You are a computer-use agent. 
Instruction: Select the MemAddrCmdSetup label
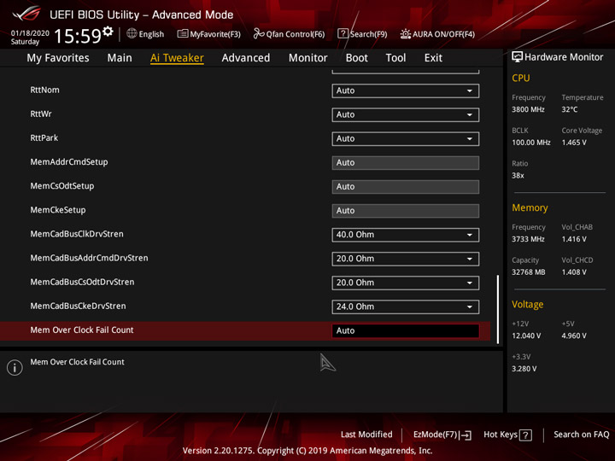tap(69, 162)
